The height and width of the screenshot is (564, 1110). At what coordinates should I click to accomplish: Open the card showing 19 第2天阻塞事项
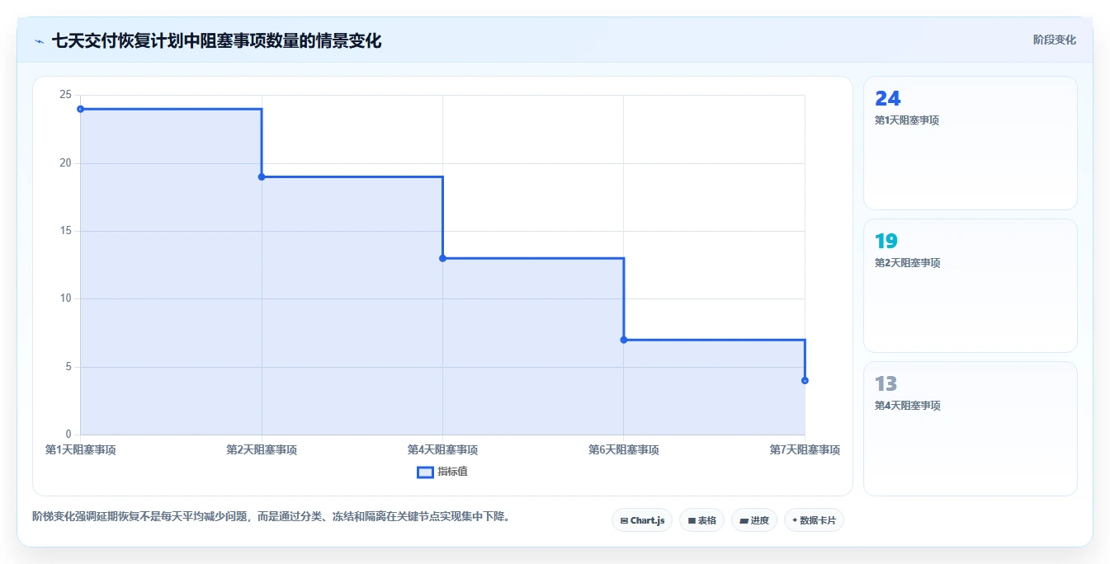pos(971,286)
